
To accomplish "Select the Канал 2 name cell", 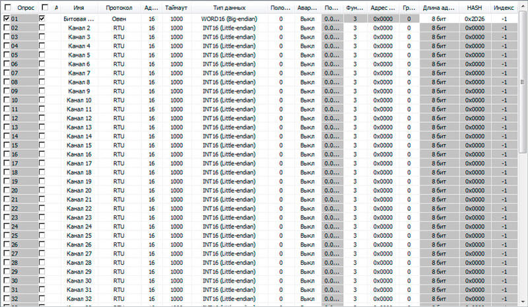I will pyautogui.click(x=79, y=28).
